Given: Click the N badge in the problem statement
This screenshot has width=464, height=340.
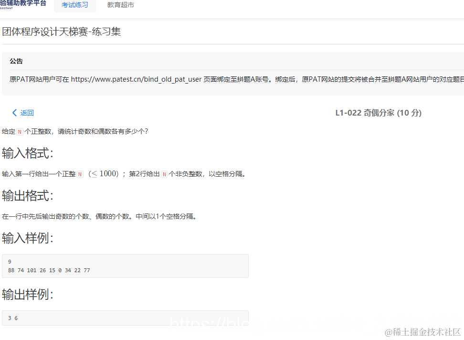Looking at the screenshot, I should tap(19, 131).
